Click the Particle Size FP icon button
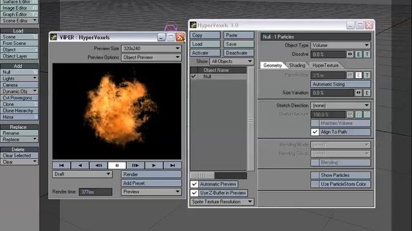Screen dimensions: 412x231 tap(350, 75)
